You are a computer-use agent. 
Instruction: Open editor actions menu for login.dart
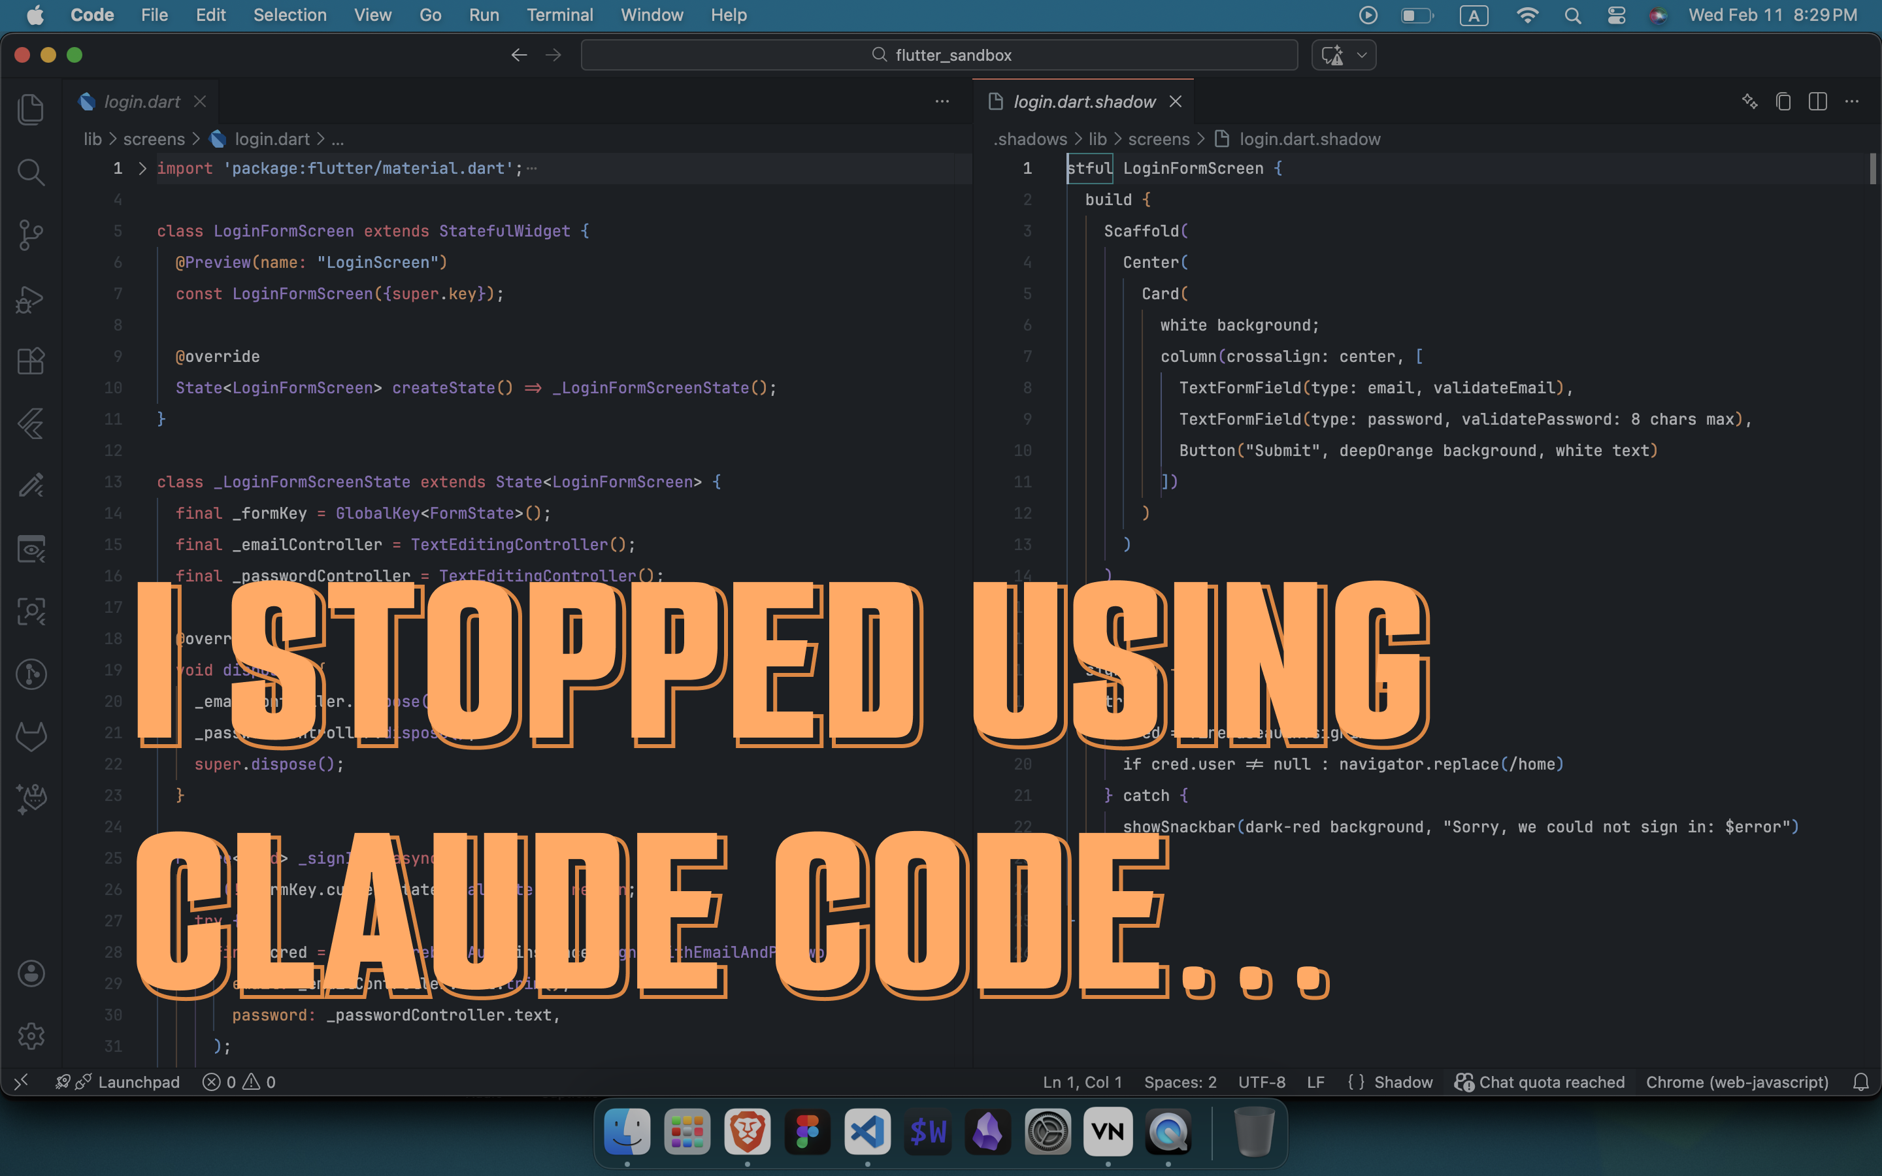(x=942, y=101)
